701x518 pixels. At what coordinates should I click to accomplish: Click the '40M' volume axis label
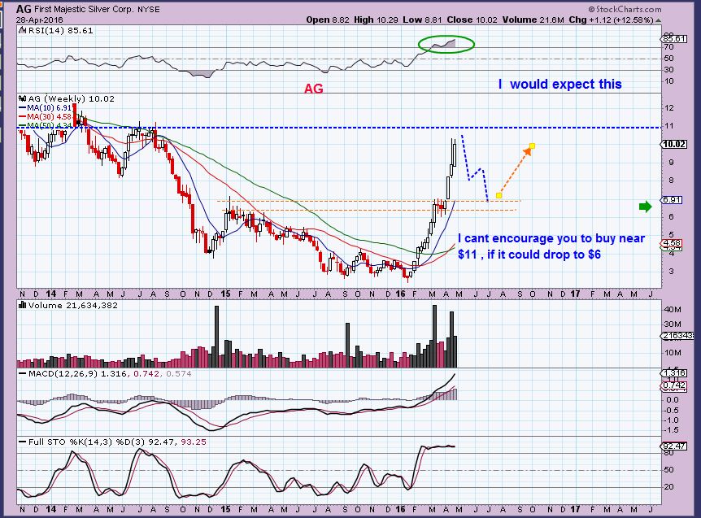pyautogui.click(x=673, y=309)
